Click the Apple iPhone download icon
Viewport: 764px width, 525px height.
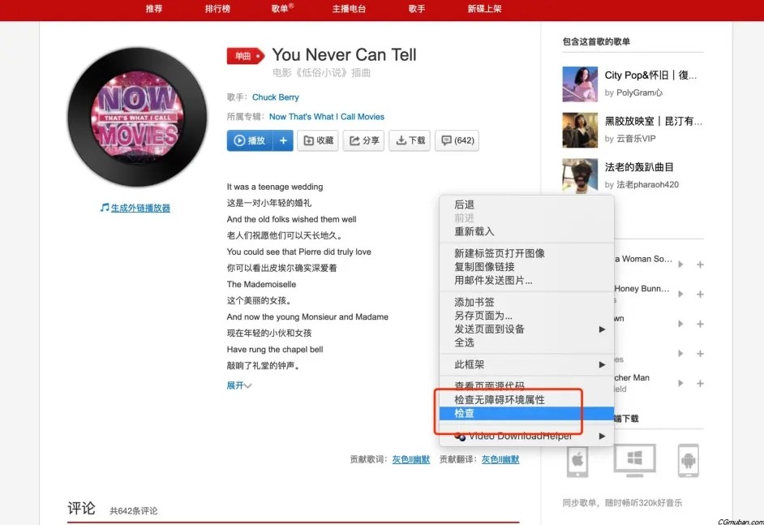coord(577,460)
